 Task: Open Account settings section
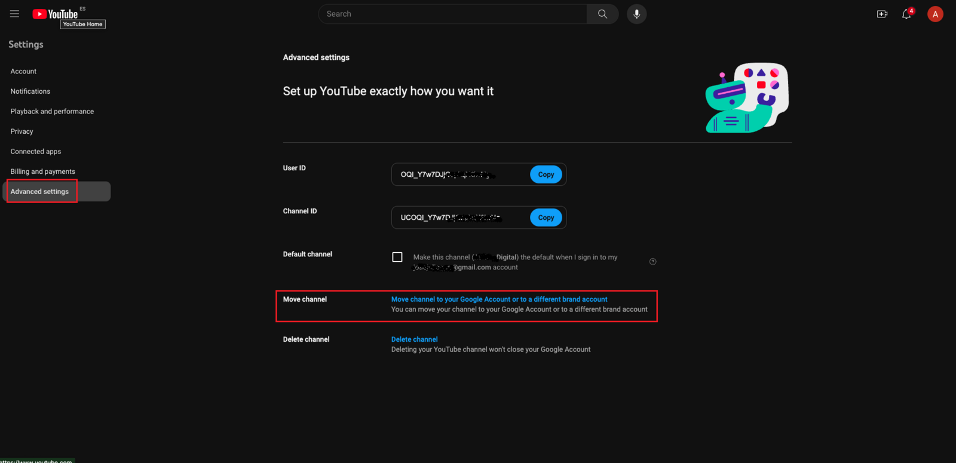(23, 71)
